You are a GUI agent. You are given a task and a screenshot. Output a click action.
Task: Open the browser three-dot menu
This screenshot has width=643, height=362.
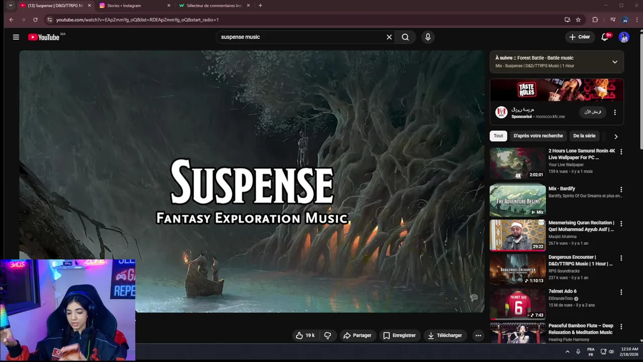636,20
